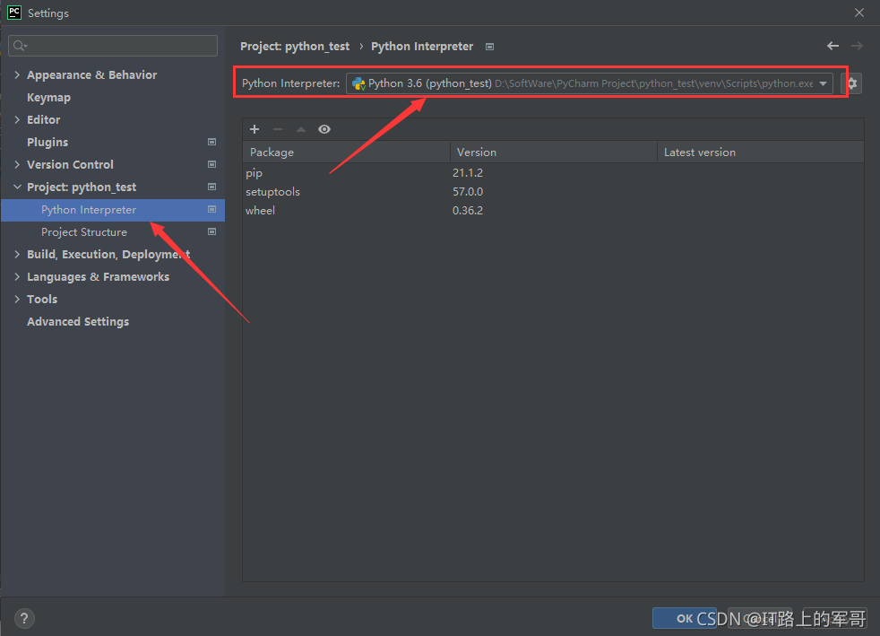Select the setuptools package row
The image size is (880, 636).
[553, 192]
